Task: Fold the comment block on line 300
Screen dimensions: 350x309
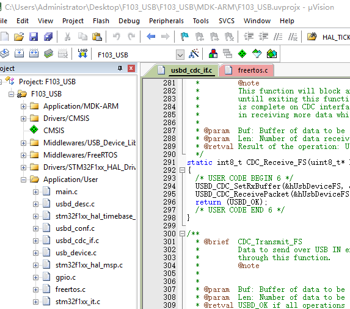Action: [x=183, y=234]
